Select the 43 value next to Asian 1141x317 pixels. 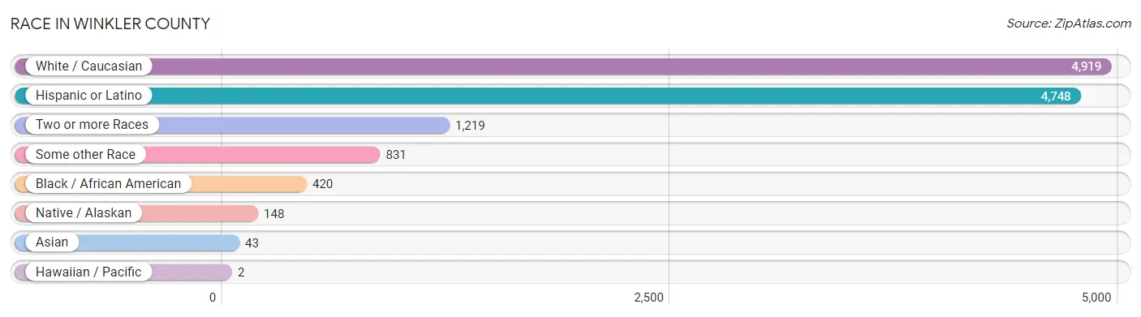(x=252, y=243)
